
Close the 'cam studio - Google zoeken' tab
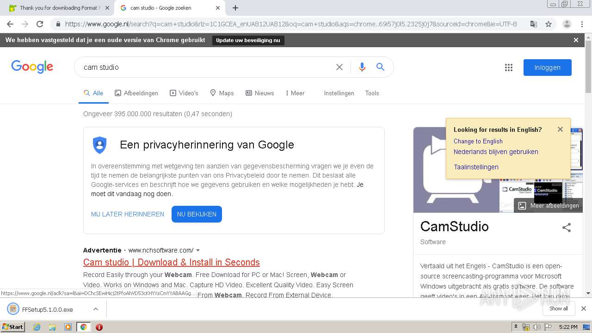click(218, 8)
